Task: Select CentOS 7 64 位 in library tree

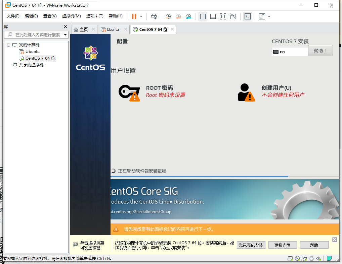Action: (x=40, y=58)
